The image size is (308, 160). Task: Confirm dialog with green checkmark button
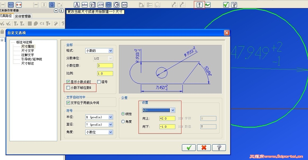point(189,148)
